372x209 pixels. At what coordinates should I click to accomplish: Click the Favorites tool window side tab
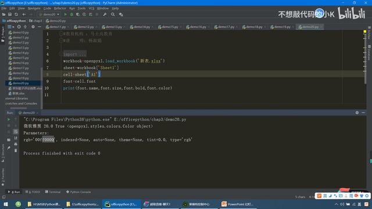[x=2, y=176]
